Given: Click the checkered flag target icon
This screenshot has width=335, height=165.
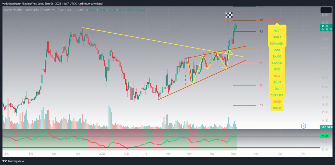Looking at the screenshot, I should [x=229, y=15].
